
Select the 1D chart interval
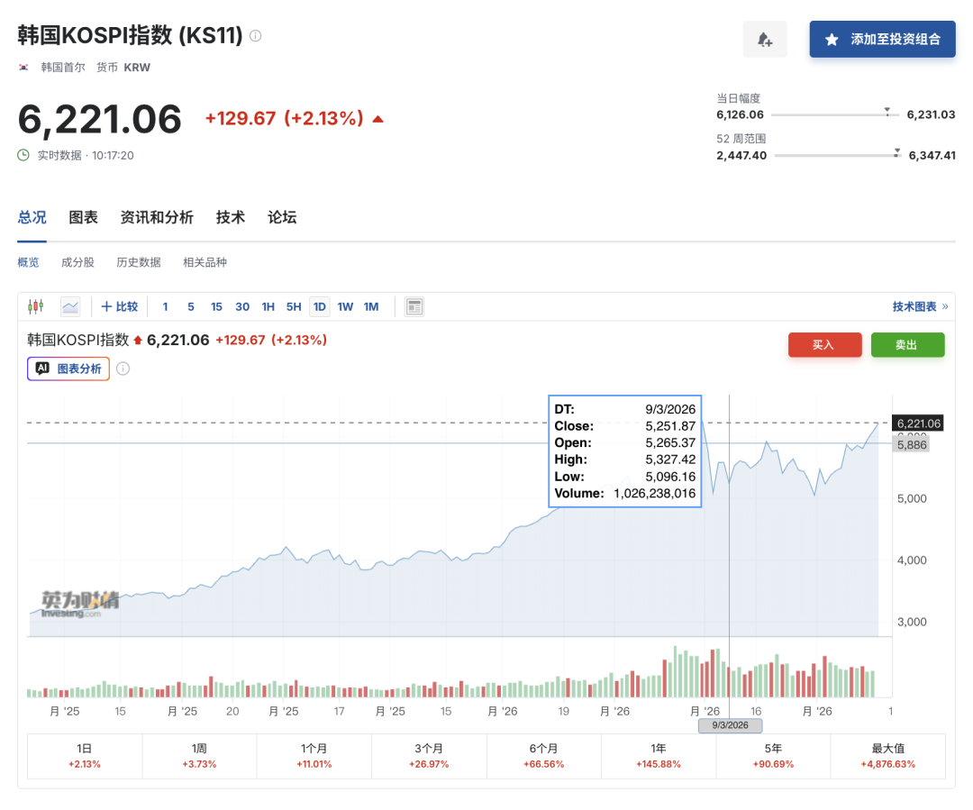tap(320, 307)
